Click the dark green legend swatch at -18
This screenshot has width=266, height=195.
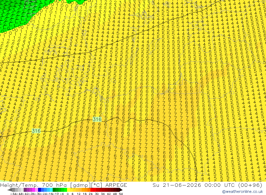[54, 190]
